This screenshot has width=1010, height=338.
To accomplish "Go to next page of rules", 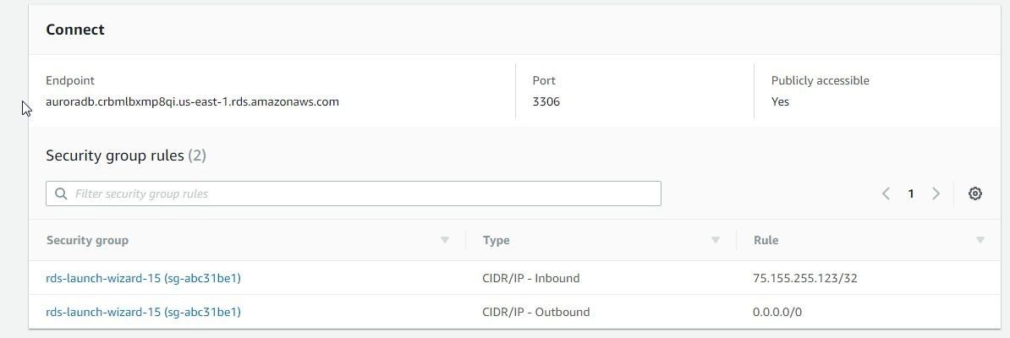I will click(936, 194).
